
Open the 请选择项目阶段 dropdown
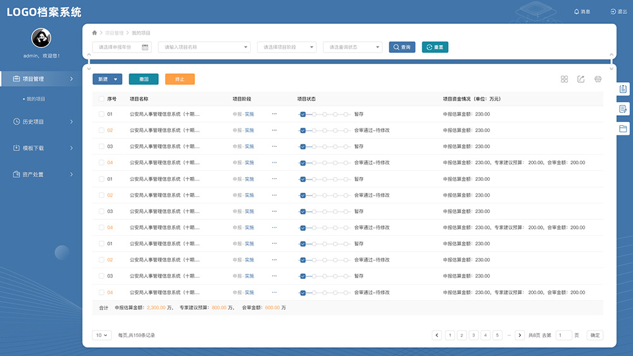coord(287,47)
